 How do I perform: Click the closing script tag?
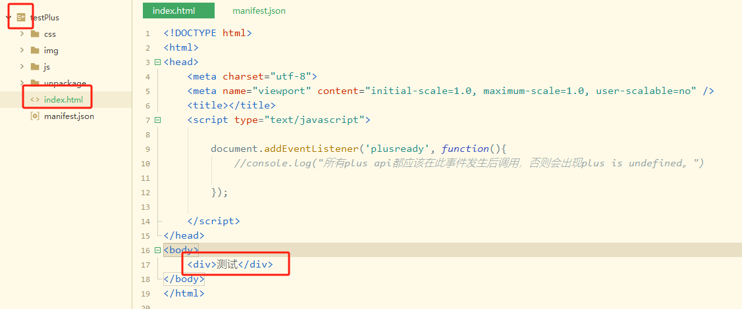pos(214,221)
